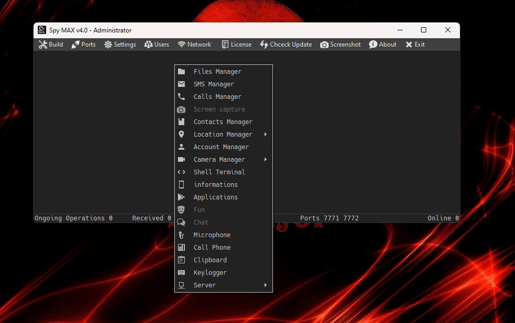
Task: Click the Exit button in the toolbar
Action: [x=415, y=44]
